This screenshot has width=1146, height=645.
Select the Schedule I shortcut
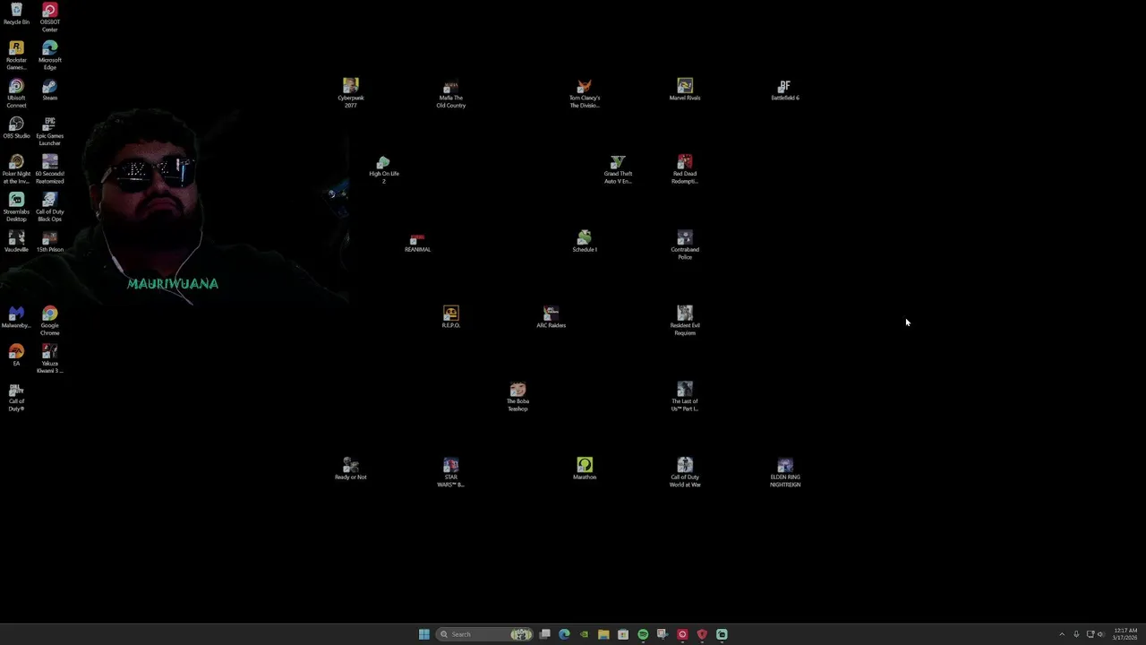click(585, 241)
